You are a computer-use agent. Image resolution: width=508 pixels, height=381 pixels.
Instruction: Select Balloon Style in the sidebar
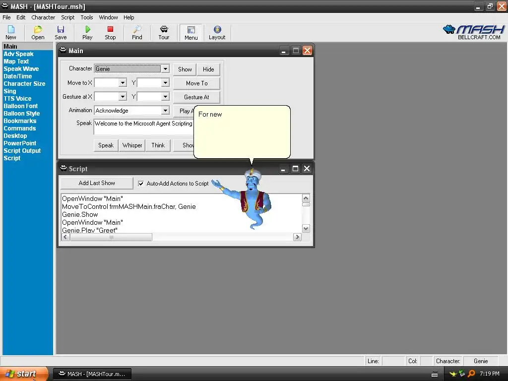22,114
